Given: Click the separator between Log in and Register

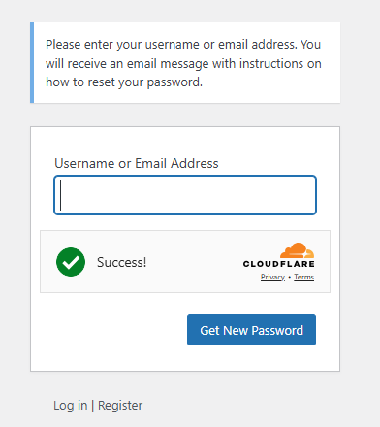Looking at the screenshot, I should [93, 406].
